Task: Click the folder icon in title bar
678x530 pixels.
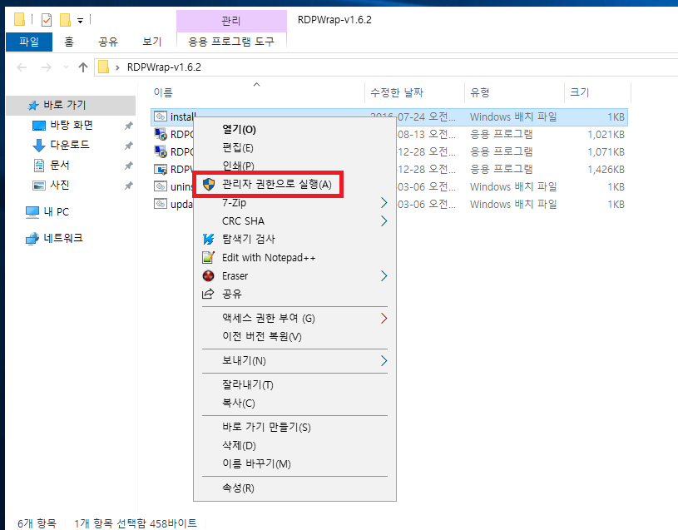Action: point(19,19)
